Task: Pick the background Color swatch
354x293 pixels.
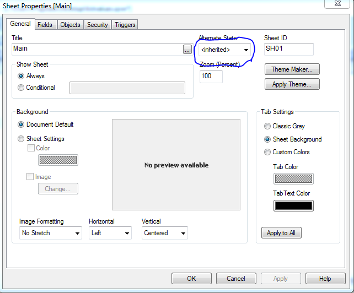Action: 58,160
